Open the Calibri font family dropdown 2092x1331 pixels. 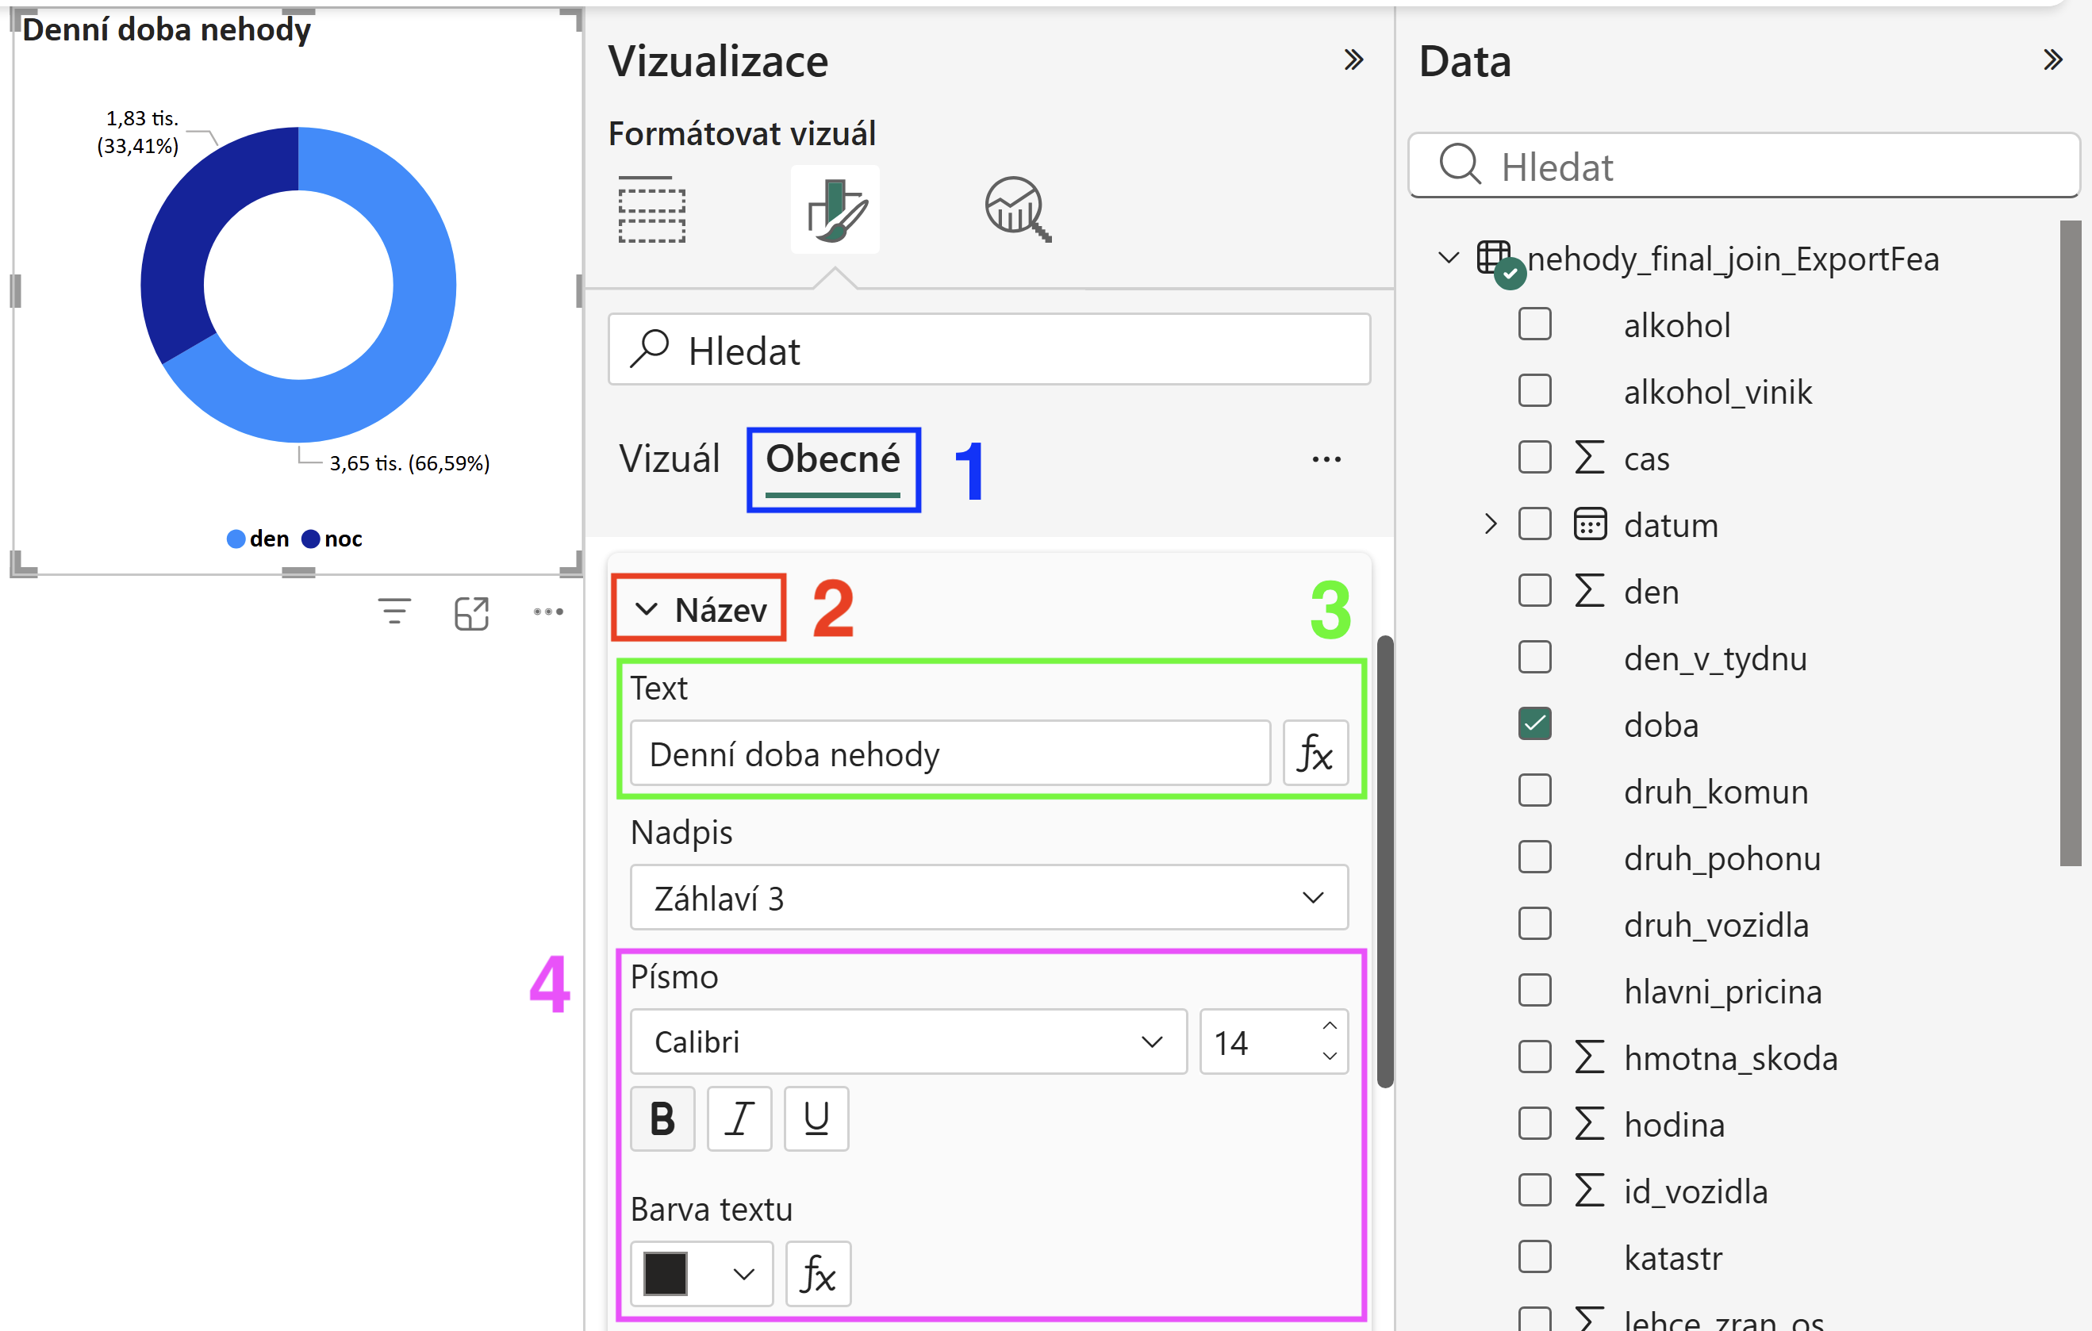(908, 1041)
